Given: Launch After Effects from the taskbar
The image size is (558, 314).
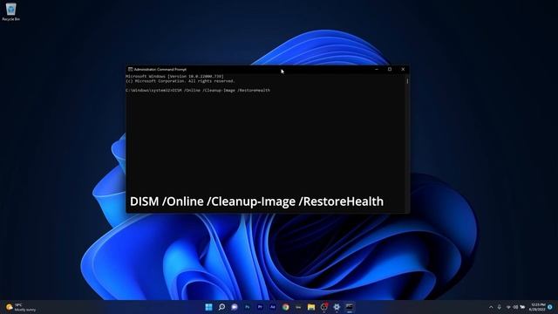Looking at the screenshot, I should pyautogui.click(x=273, y=307).
